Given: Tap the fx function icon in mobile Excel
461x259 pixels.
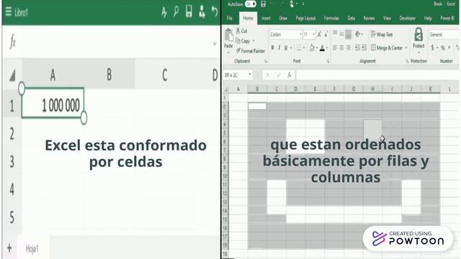Looking at the screenshot, I should click(x=12, y=42).
